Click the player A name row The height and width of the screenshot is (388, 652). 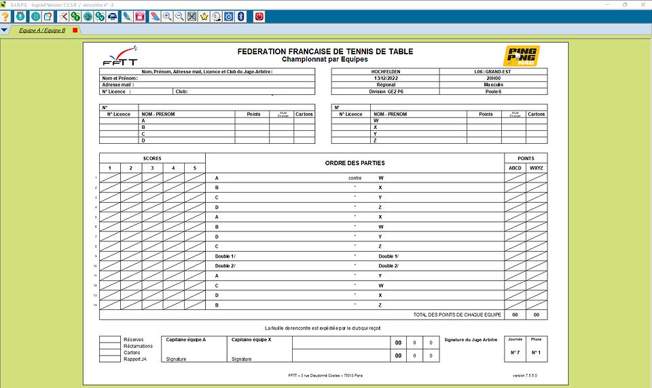187,121
